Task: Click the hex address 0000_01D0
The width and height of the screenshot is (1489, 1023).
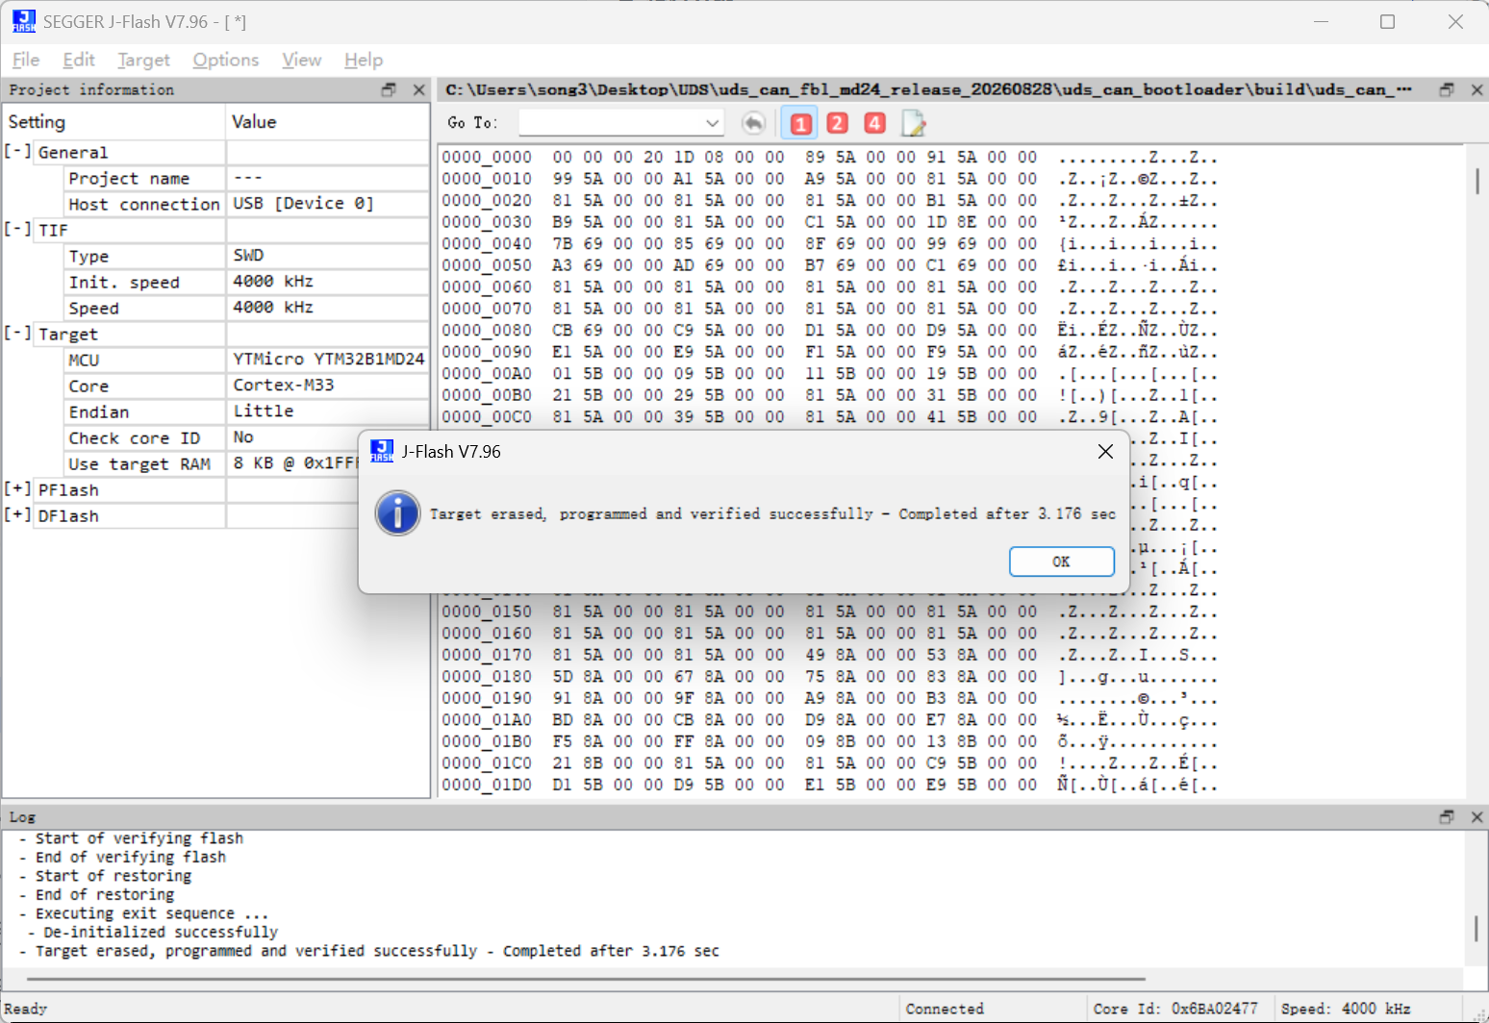Action: pyautogui.click(x=487, y=786)
